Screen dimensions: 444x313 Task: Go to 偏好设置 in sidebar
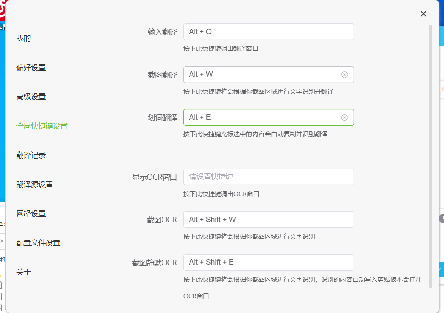click(x=31, y=68)
